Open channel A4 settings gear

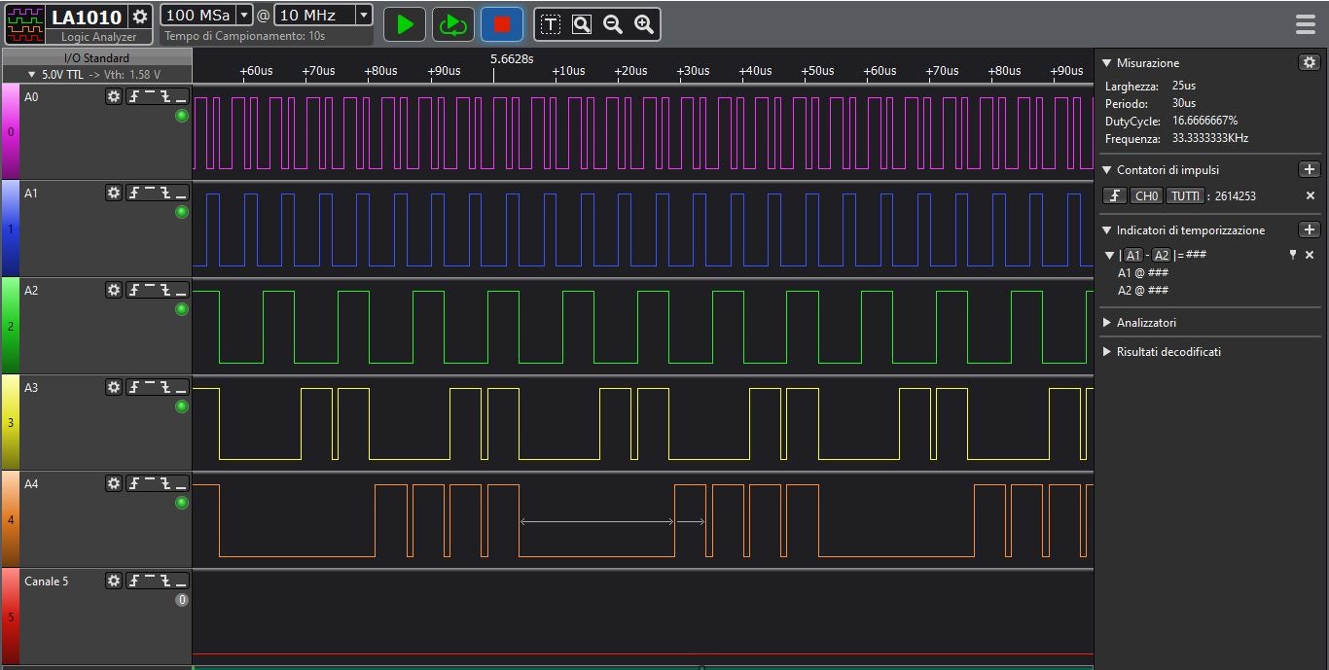pyautogui.click(x=114, y=483)
